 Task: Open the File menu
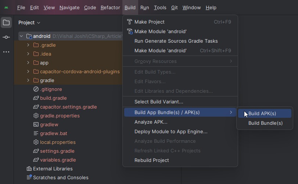[x=21, y=8]
